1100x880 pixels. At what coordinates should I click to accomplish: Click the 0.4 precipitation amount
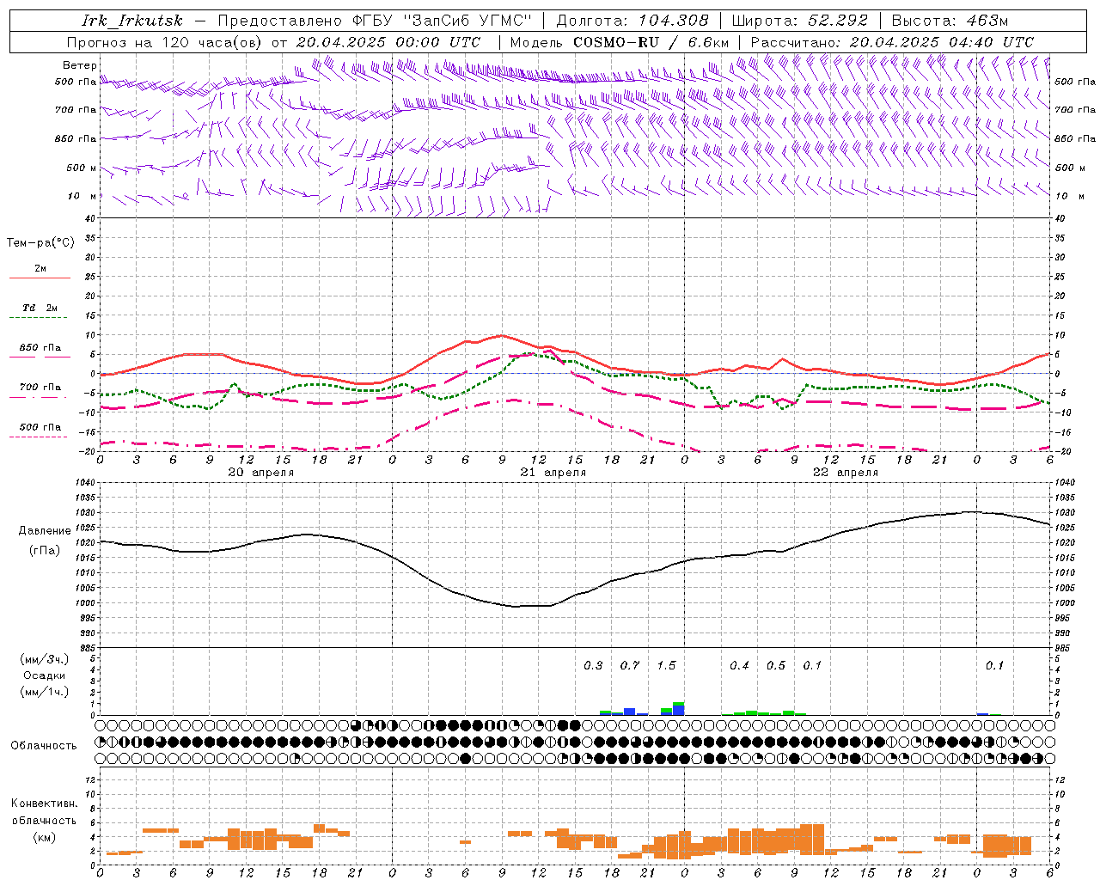pyautogui.click(x=739, y=665)
